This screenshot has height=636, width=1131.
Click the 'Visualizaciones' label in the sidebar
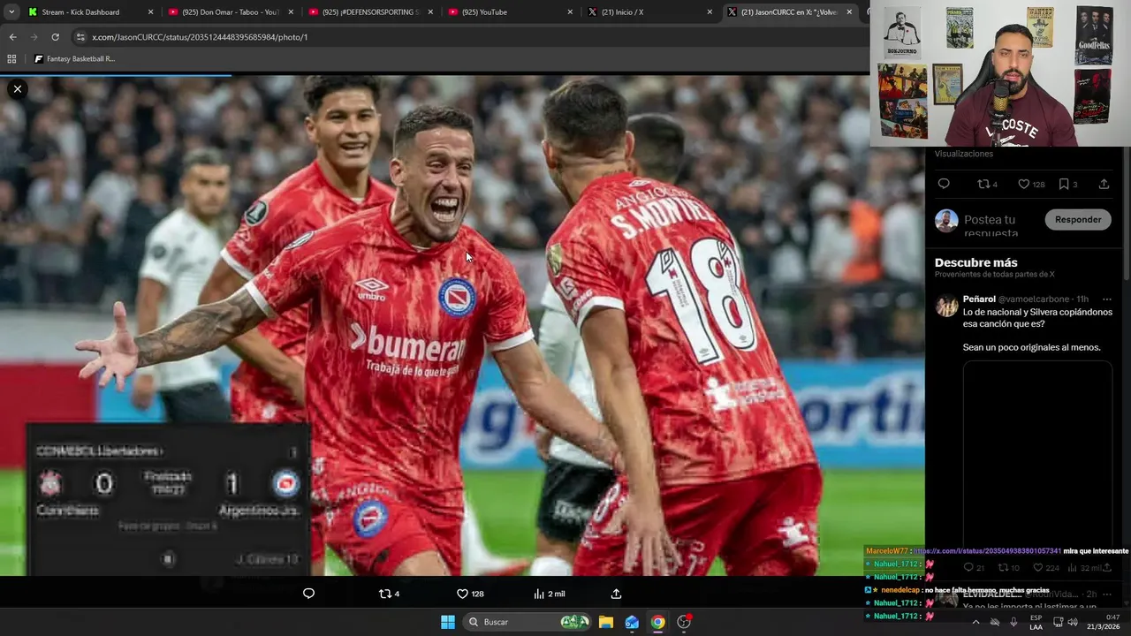pos(964,154)
